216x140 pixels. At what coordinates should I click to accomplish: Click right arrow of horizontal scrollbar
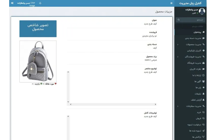tap(155, 104)
